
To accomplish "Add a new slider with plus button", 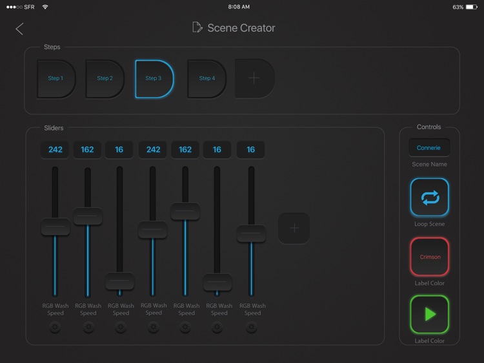I will coord(294,228).
